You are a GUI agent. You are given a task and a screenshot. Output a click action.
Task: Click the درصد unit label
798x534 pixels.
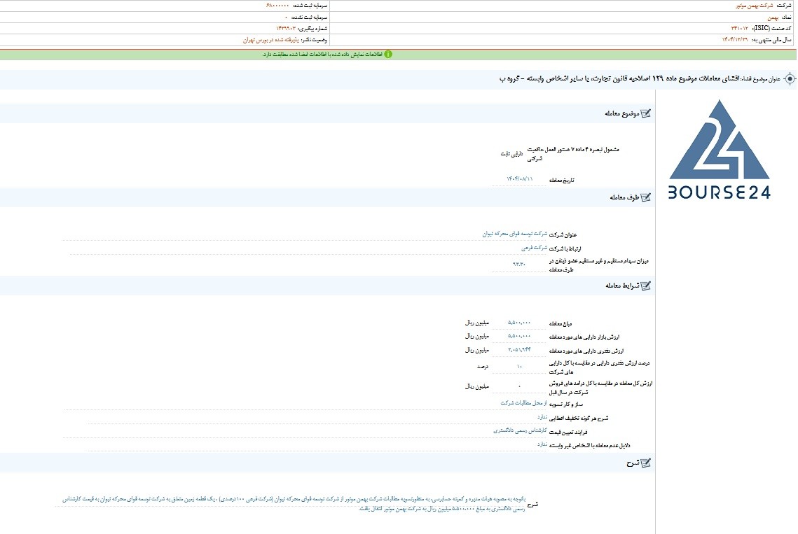483,366
